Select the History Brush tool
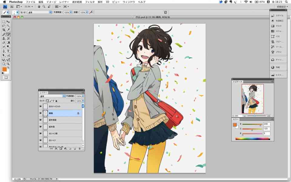The height and width of the screenshot is (182, 291). coord(8,39)
